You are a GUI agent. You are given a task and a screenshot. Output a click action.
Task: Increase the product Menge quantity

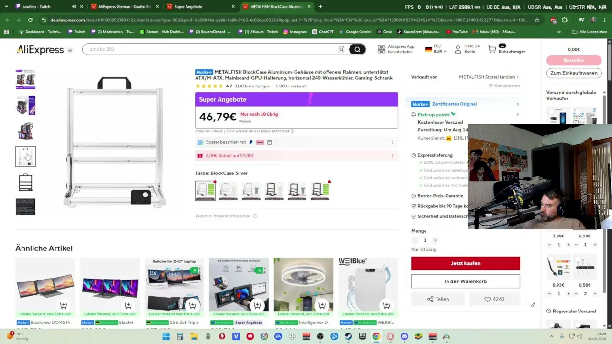pyautogui.click(x=435, y=240)
